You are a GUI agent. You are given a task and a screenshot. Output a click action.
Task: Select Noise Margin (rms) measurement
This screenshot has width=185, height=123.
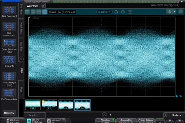click(x=9, y=77)
